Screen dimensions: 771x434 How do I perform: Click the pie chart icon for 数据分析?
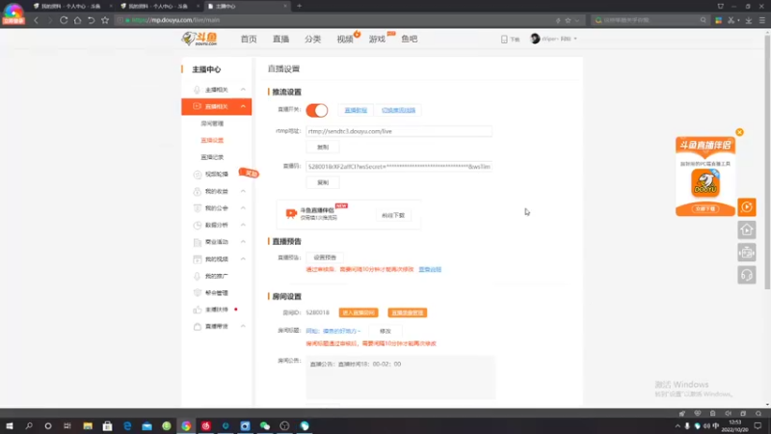click(x=198, y=225)
